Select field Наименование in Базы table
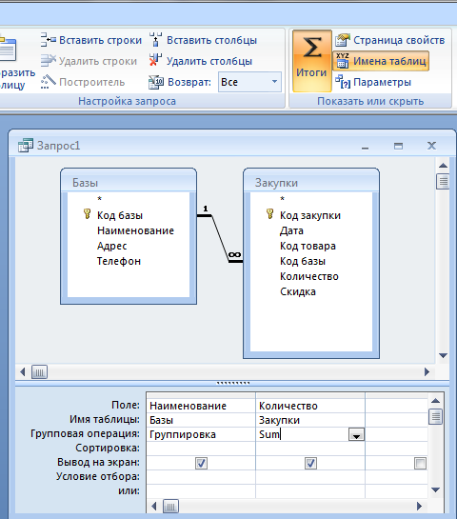 [135, 230]
